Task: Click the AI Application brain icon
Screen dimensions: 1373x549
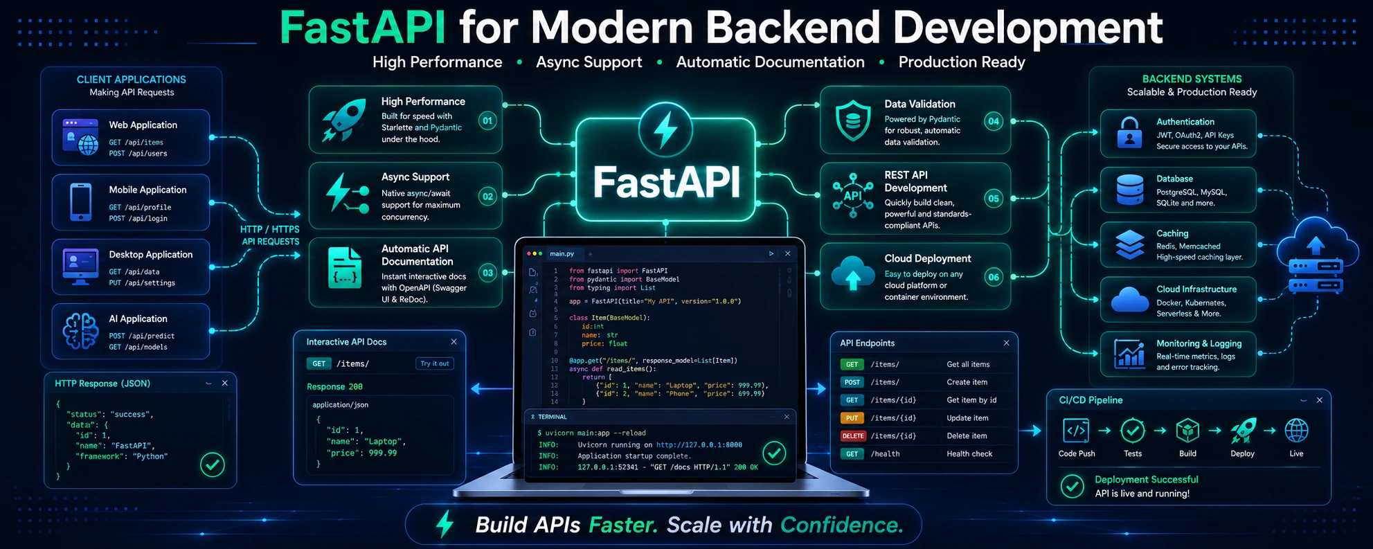Action: [81, 331]
